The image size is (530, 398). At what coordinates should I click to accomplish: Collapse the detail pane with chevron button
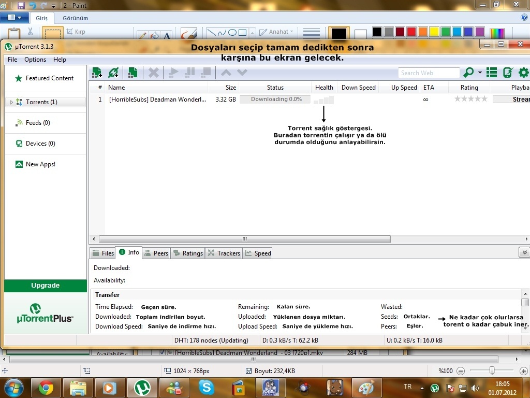click(524, 252)
